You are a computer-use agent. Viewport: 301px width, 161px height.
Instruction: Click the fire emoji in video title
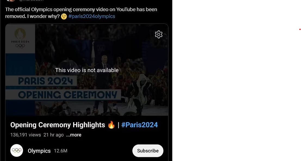[x=111, y=125]
